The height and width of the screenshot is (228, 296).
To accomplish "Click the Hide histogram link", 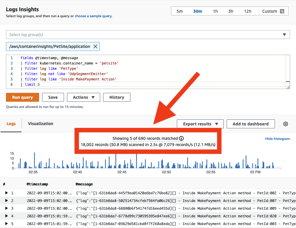I will pyautogui.click(x=278, y=139).
